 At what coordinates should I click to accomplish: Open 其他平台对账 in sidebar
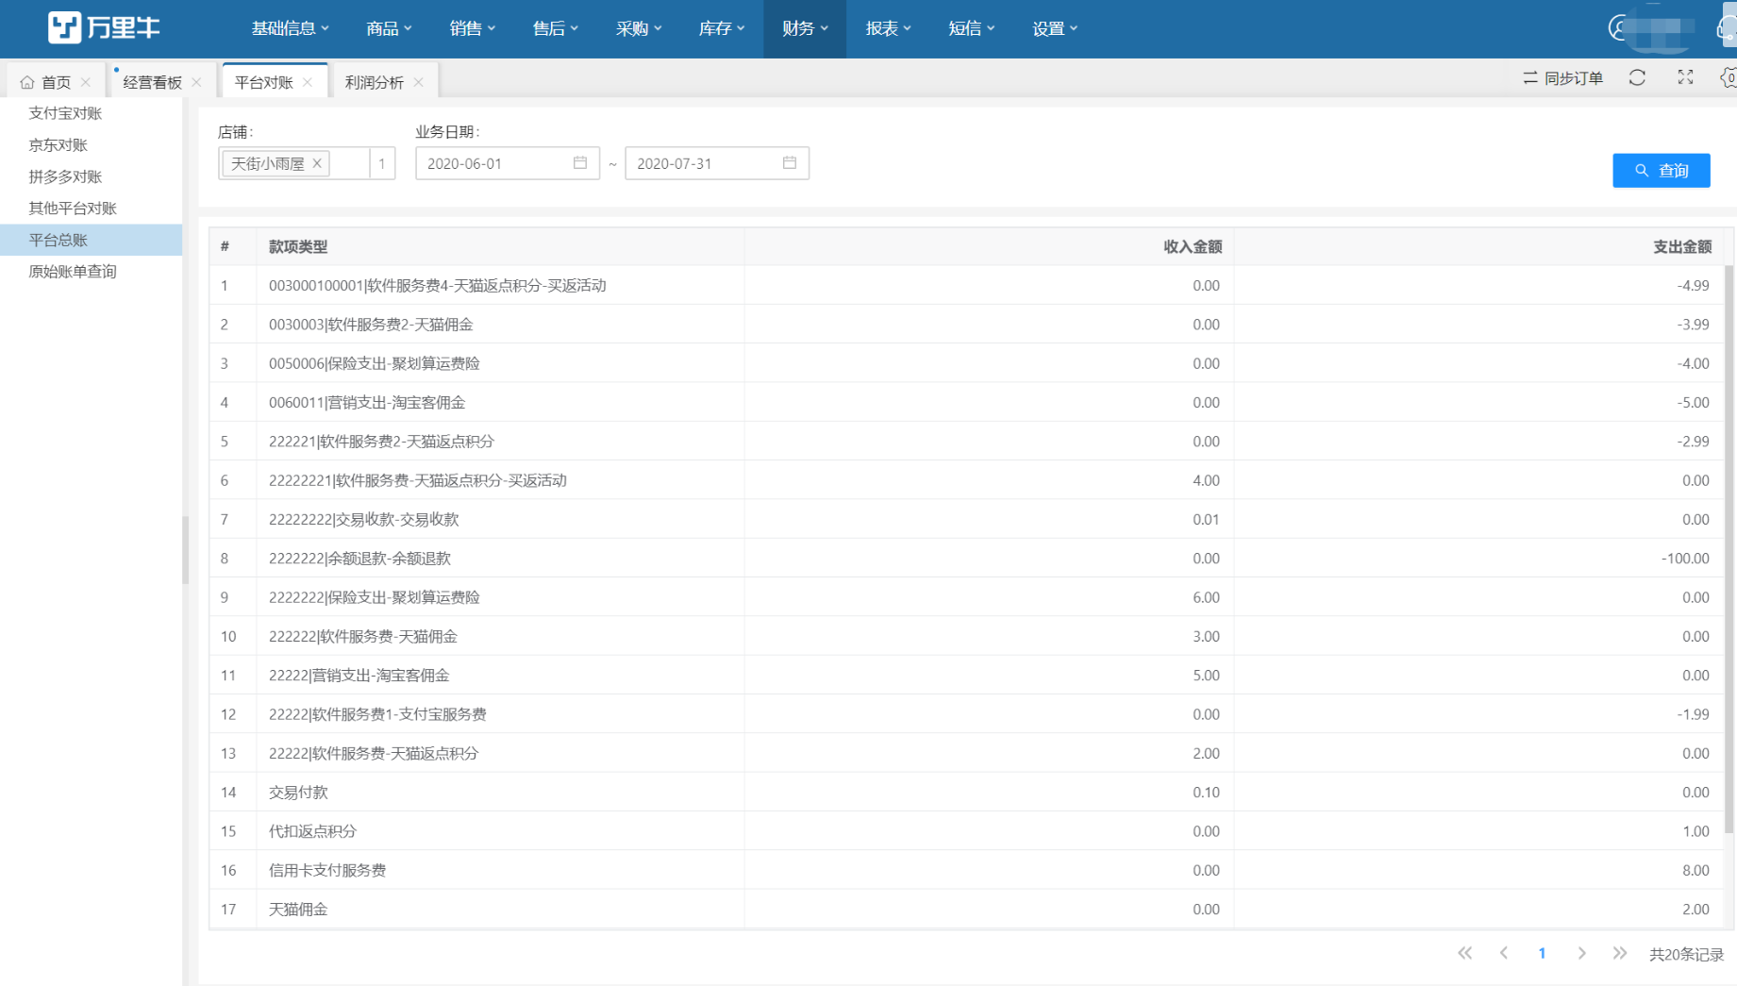73,209
